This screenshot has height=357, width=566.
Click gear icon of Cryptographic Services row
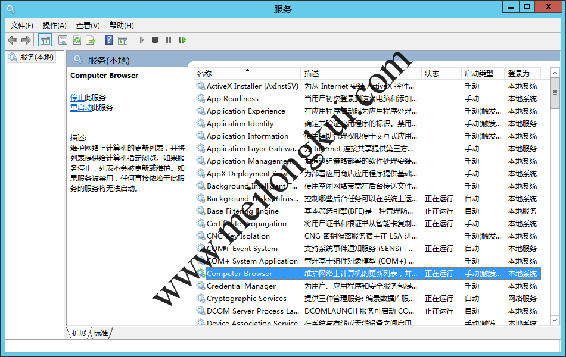[x=201, y=298]
